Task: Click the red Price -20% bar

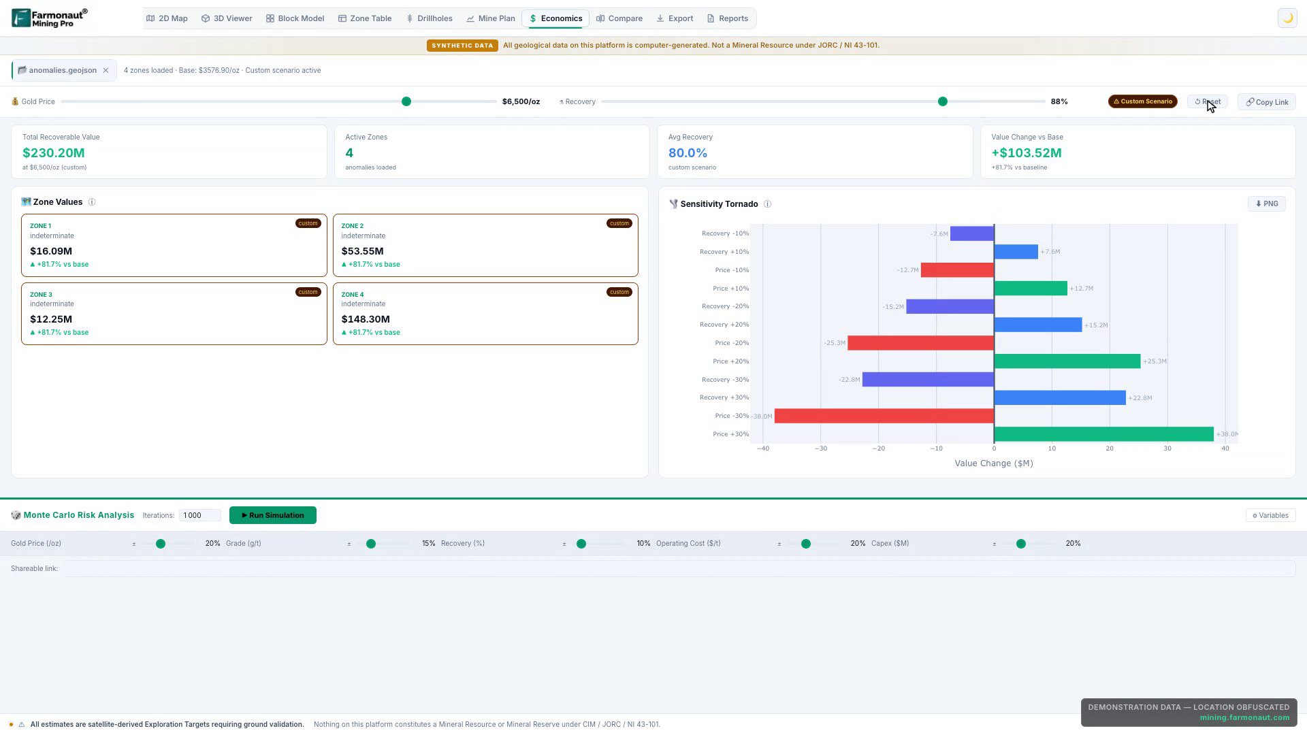Action: [920, 343]
